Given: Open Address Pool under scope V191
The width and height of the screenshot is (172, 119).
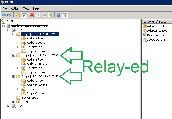Looking at the screenshot, I should [x=35, y=59].
